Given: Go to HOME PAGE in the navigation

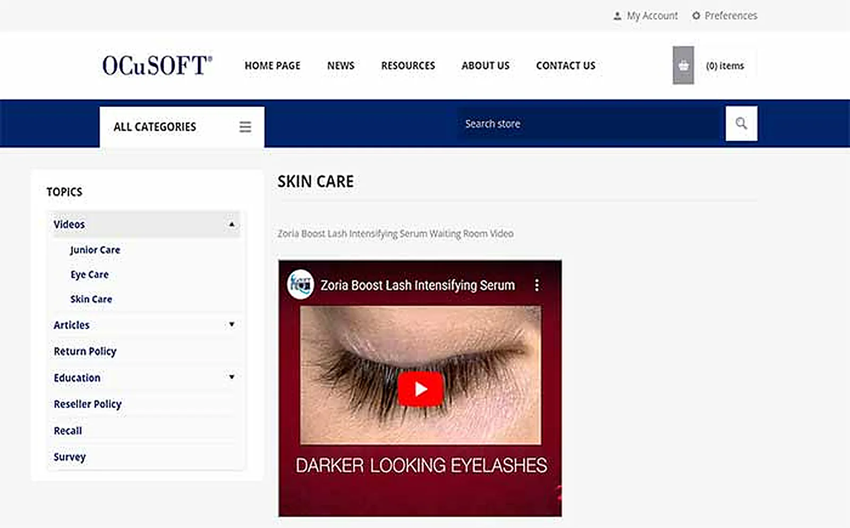Looking at the screenshot, I should click(x=273, y=65).
